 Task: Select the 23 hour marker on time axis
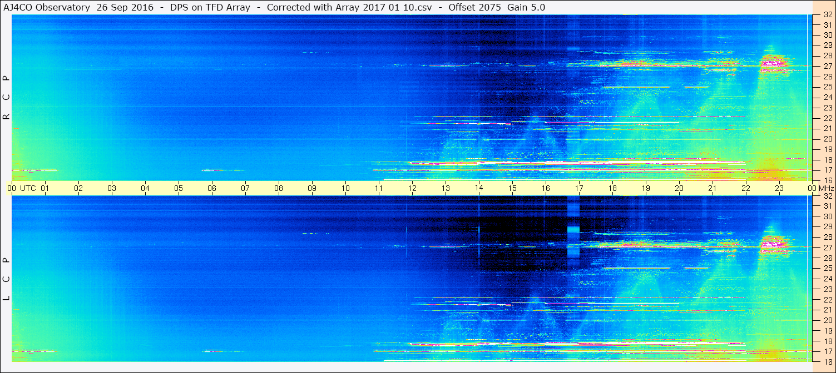pos(779,188)
